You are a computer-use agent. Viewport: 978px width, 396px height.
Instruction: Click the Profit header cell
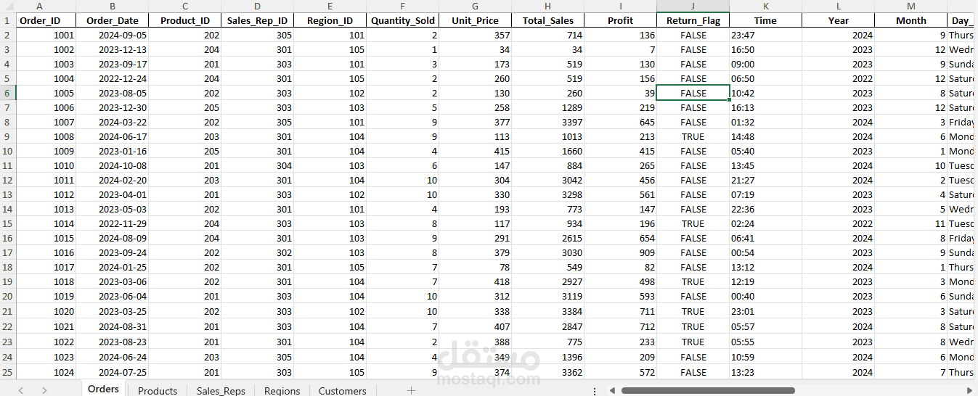click(x=621, y=20)
